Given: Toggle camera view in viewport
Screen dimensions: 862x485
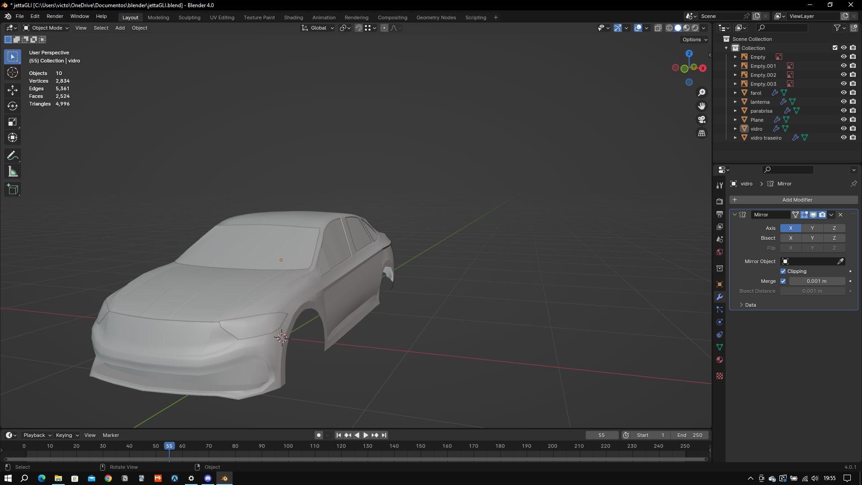Looking at the screenshot, I should click(702, 119).
